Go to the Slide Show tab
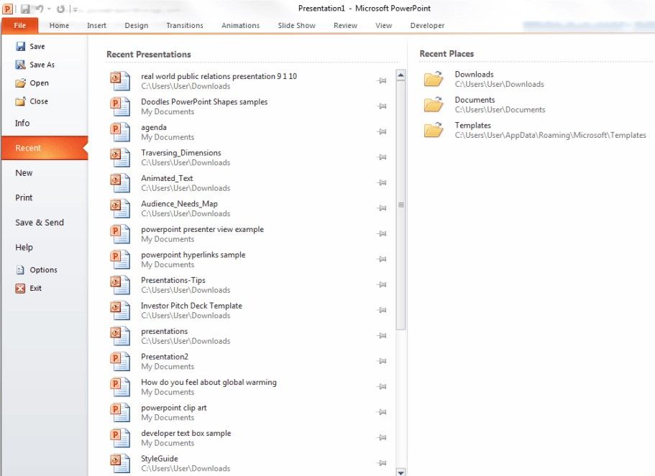 [297, 25]
